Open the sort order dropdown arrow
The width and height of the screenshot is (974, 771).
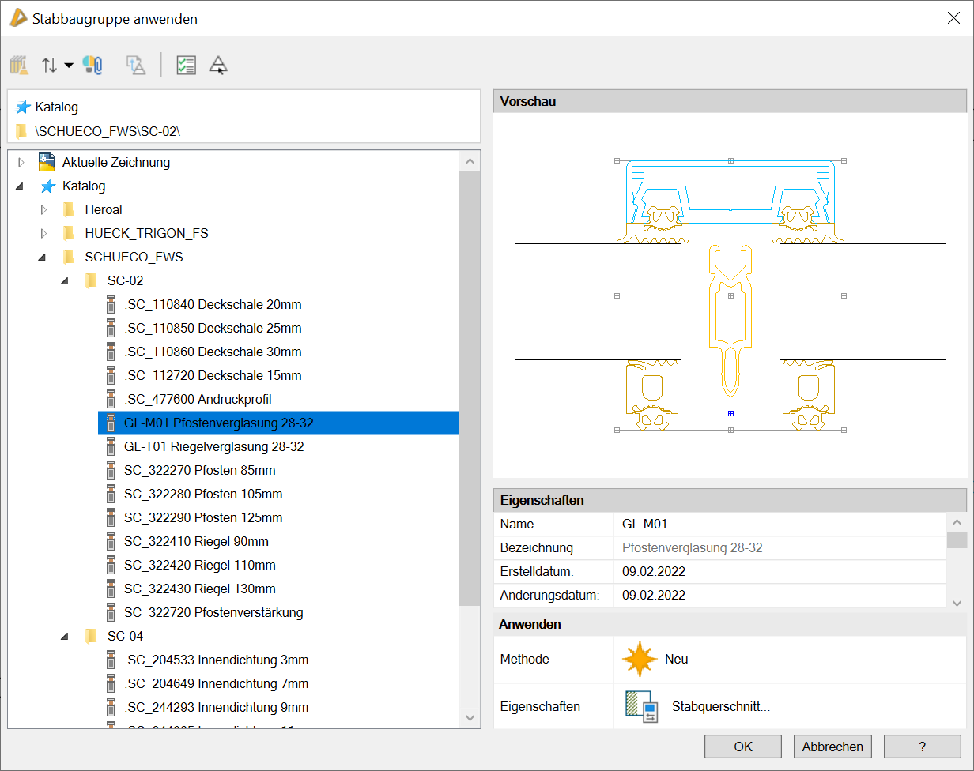pyautogui.click(x=69, y=66)
